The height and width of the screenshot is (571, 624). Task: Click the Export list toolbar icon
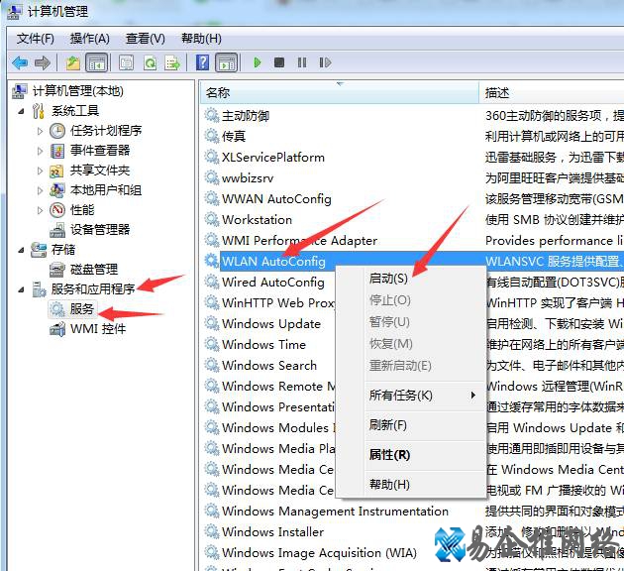pyautogui.click(x=172, y=62)
